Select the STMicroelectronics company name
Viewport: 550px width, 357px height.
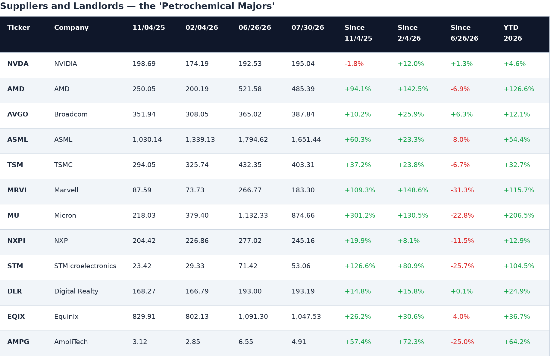(x=85, y=266)
